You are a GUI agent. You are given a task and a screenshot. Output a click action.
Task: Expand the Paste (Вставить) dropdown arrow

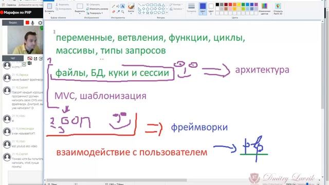[49, 14]
